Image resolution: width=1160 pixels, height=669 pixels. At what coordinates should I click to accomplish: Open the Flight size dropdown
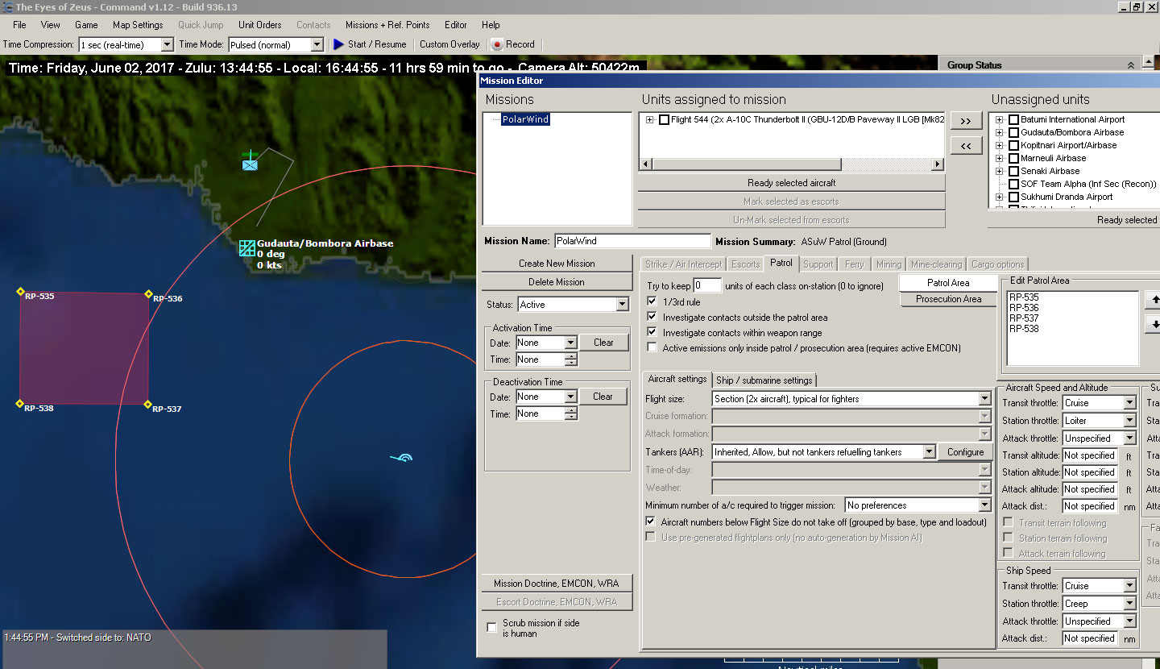984,399
